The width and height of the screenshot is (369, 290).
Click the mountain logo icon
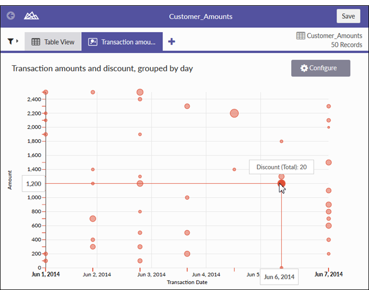32,16
